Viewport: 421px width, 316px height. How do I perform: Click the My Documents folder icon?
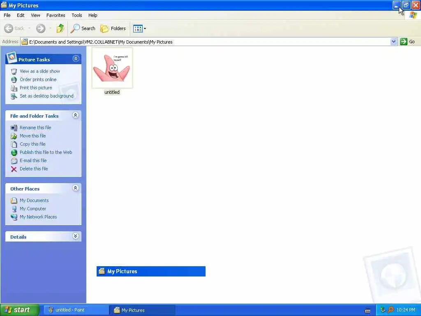14,200
